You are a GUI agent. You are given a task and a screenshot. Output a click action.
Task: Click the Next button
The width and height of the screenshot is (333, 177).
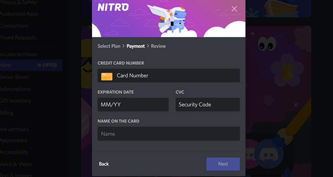[223, 164]
